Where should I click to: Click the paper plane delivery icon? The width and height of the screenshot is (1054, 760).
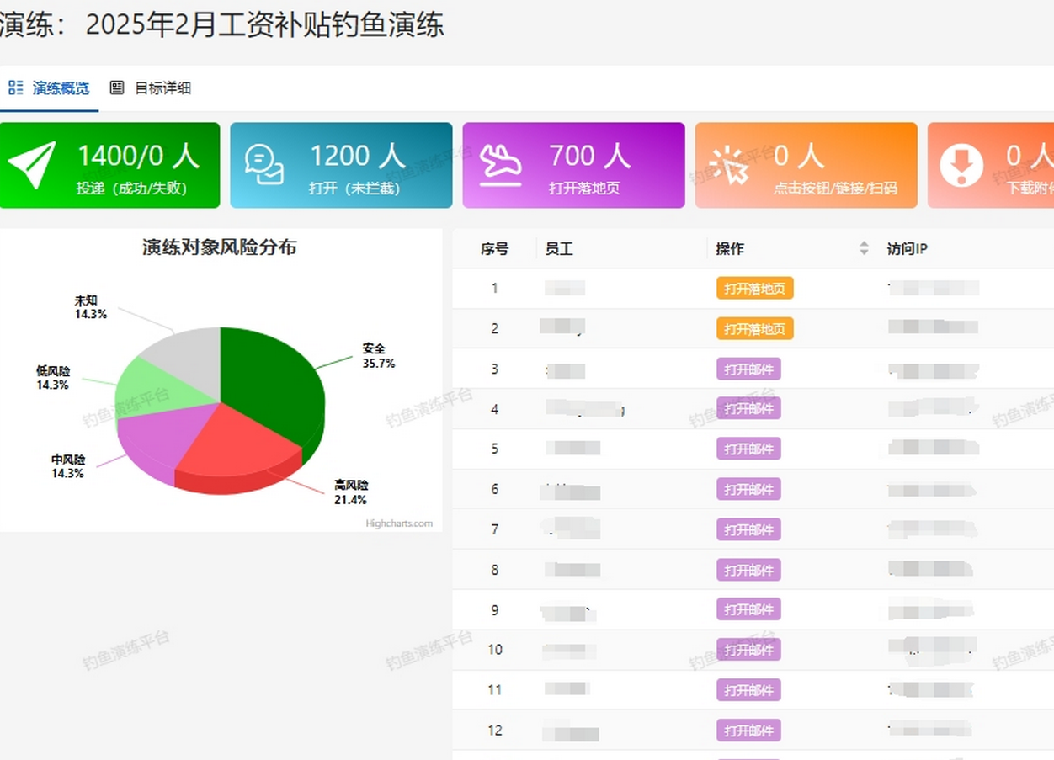(x=32, y=165)
